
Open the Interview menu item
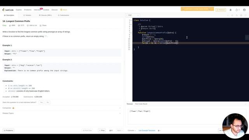coord(37,10)
